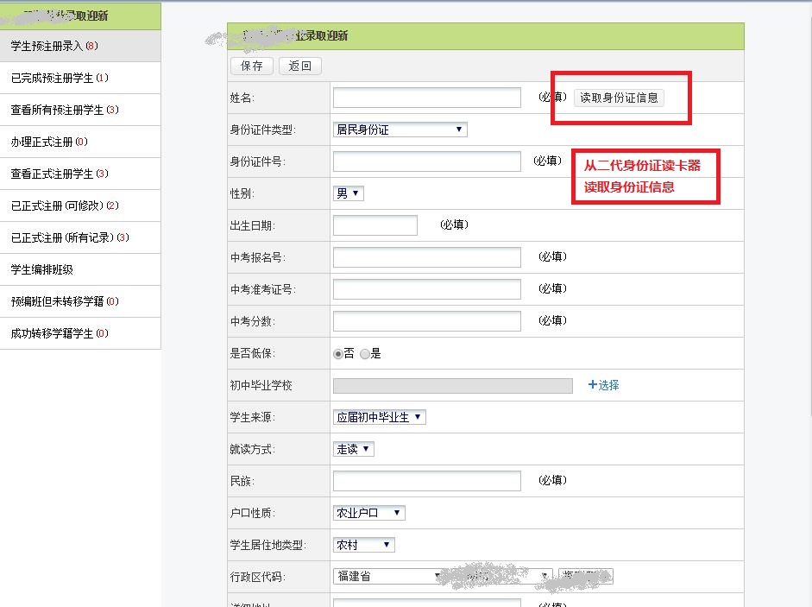This screenshot has height=607, width=812.
Task: Focus the 出生日期 input field
Action: [375, 225]
